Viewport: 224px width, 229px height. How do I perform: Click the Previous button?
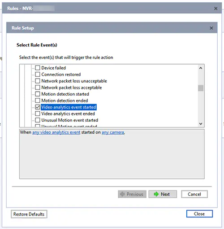pos(132,194)
